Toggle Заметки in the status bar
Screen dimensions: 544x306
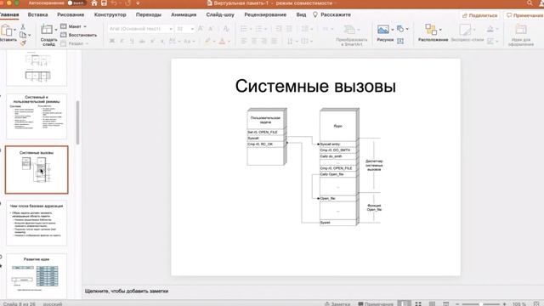coord(337,304)
